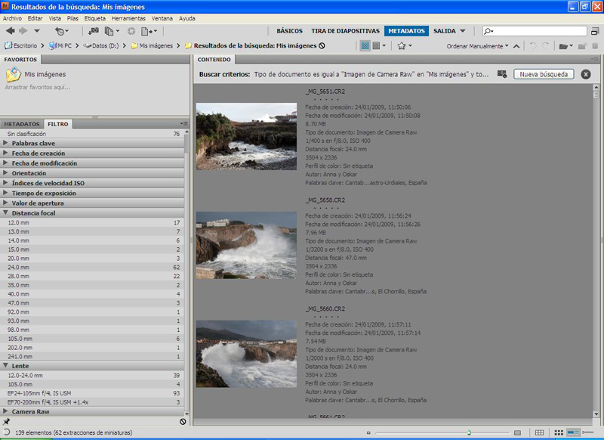Rotate 90° counterclockwise icon
Image resolution: width=604 pixels, height=440 pixels.
point(533,46)
